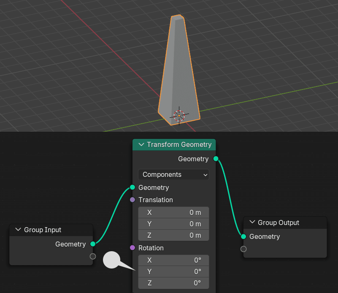Open the Components mode dropdown
The width and height of the screenshot is (338, 293).
(x=173, y=175)
